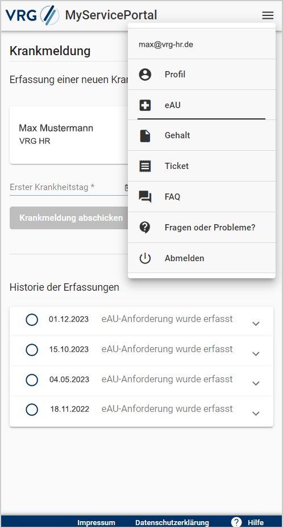Click Krankmeldung abschicken button

69,218
